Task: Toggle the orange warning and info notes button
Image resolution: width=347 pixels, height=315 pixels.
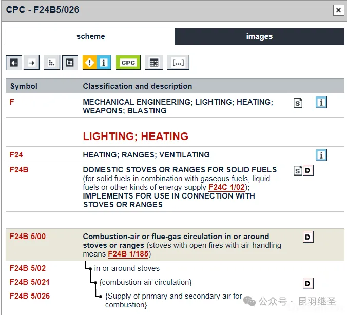Action: coord(97,63)
